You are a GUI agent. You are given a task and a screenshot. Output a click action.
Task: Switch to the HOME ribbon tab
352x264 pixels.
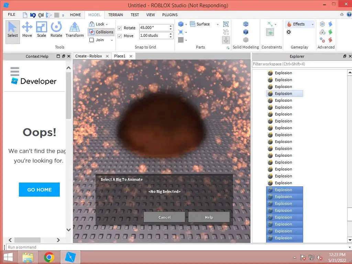[x=75, y=15]
